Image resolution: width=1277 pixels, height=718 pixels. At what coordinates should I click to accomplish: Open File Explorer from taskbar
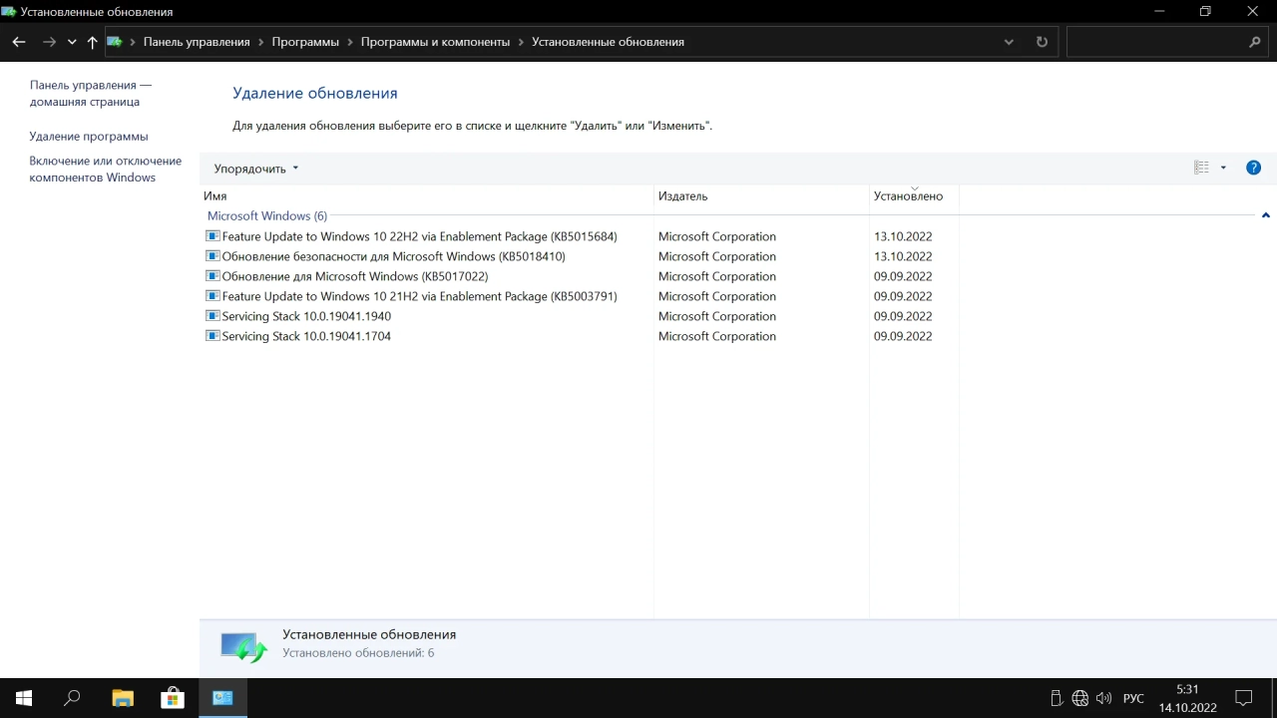(x=123, y=698)
